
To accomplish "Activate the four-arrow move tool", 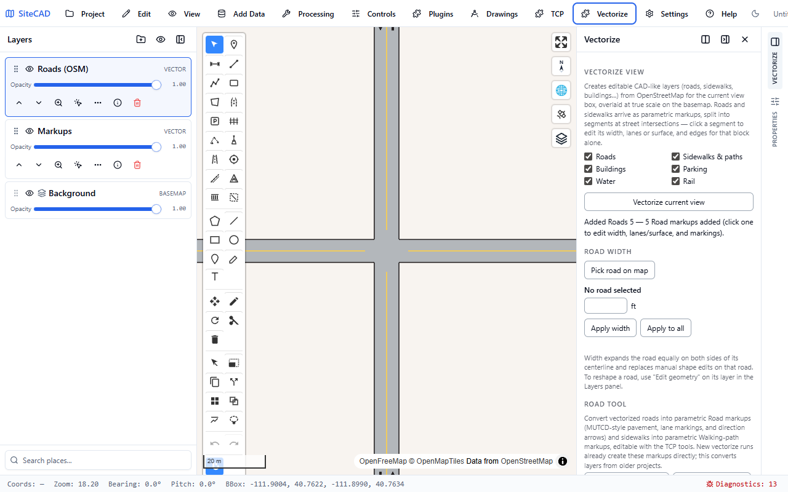I will [215, 301].
